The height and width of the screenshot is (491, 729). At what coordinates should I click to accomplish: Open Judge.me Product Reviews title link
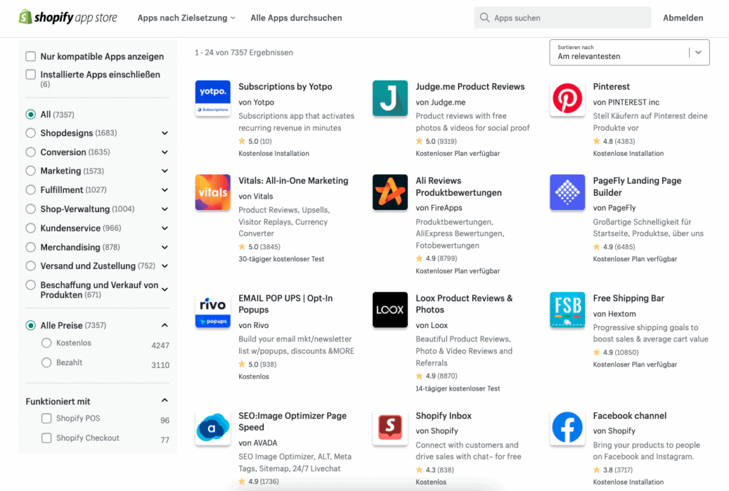[x=470, y=86]
